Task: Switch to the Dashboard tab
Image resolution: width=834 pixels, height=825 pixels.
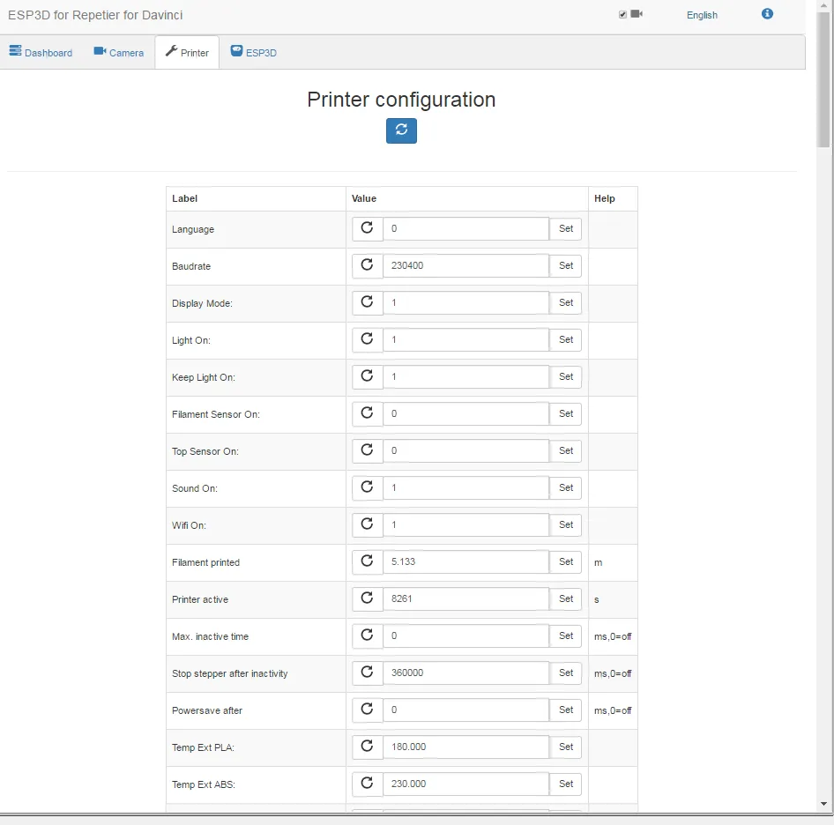Action: 41,53
